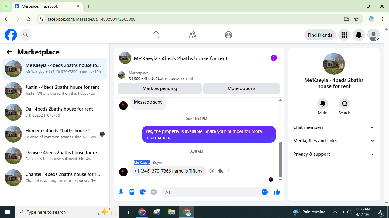Viewport: 389px width, 218px height.
Task: Choose a sticker icon
Action: (x=143, y=192)
